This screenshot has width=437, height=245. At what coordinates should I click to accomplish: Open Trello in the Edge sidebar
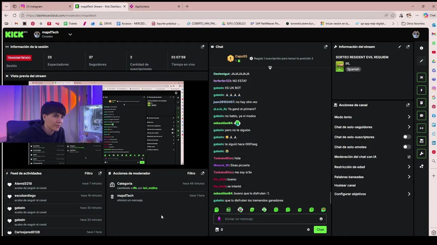(434, 125)
